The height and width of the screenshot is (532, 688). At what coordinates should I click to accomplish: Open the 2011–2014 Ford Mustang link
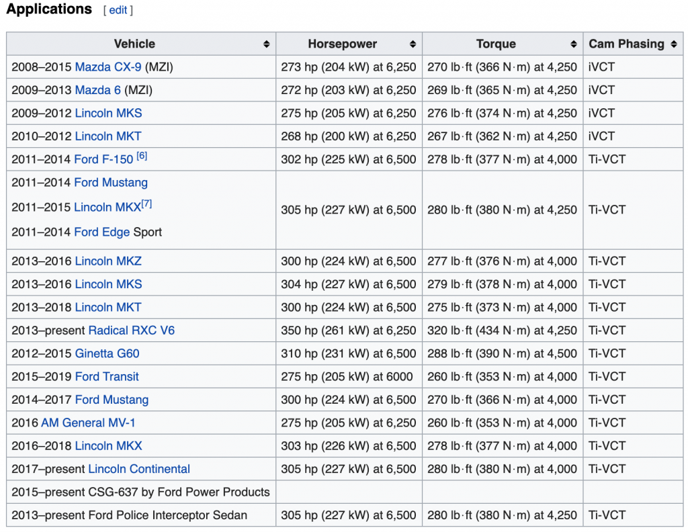(111, 183)
